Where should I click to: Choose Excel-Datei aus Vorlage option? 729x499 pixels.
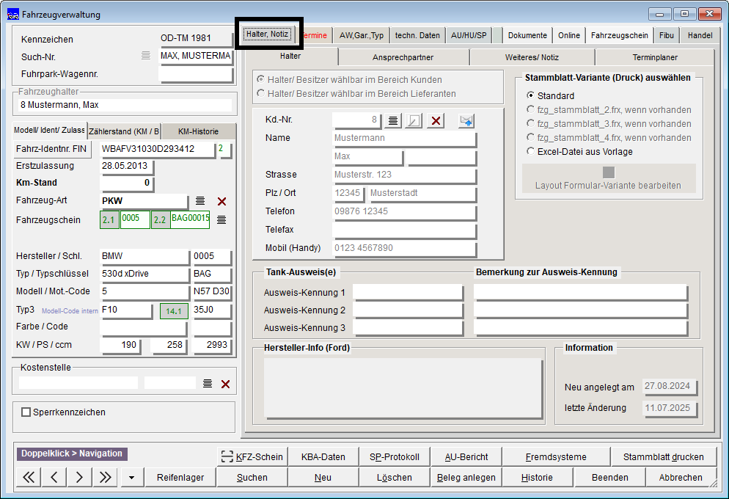[x=530, y=151]
